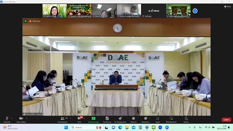The width and height of the screenshot is (233, 131).
Task: Open weather widget Partly sunny
Action: coord(10,127)
